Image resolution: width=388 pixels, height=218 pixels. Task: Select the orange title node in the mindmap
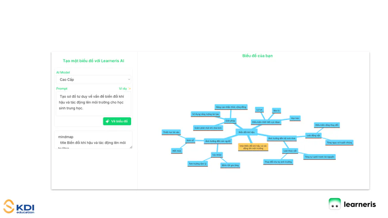[253, 147]
